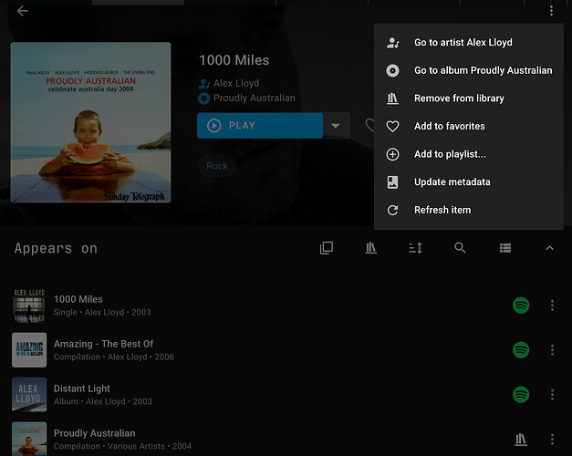Open 1000 Miles single row
The height and width of the screenshot is (456, 572).
point(286,306)
